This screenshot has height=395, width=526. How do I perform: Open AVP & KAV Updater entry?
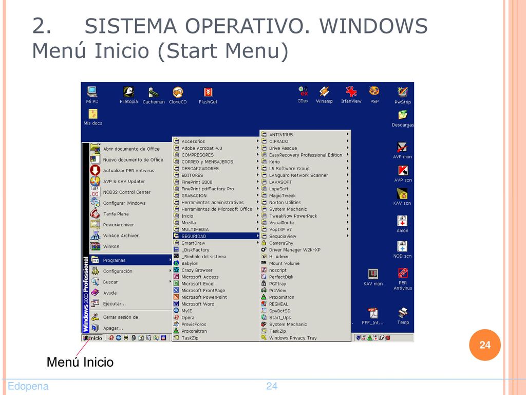click(x=131, y=182)
